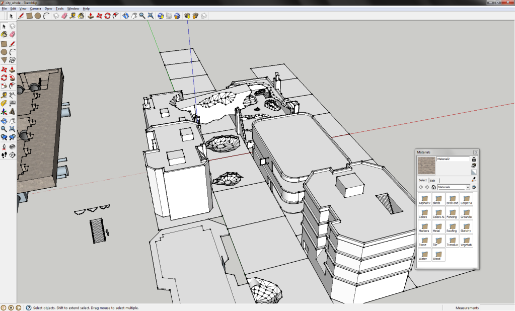515x311 pixels.
Task: Click the Arc tool in top toolbar
Action: pos(46,16)
